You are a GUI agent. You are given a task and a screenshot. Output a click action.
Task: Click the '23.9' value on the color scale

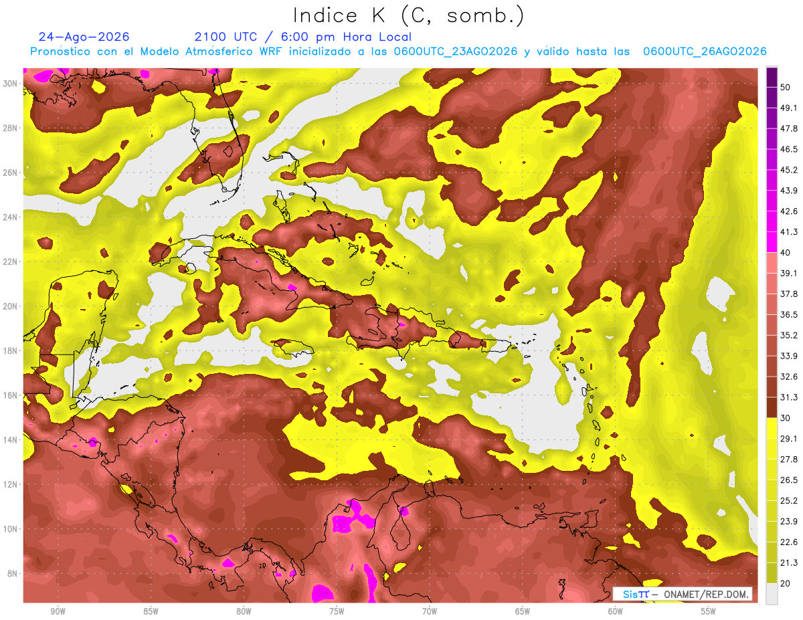[x=790, y=522]
